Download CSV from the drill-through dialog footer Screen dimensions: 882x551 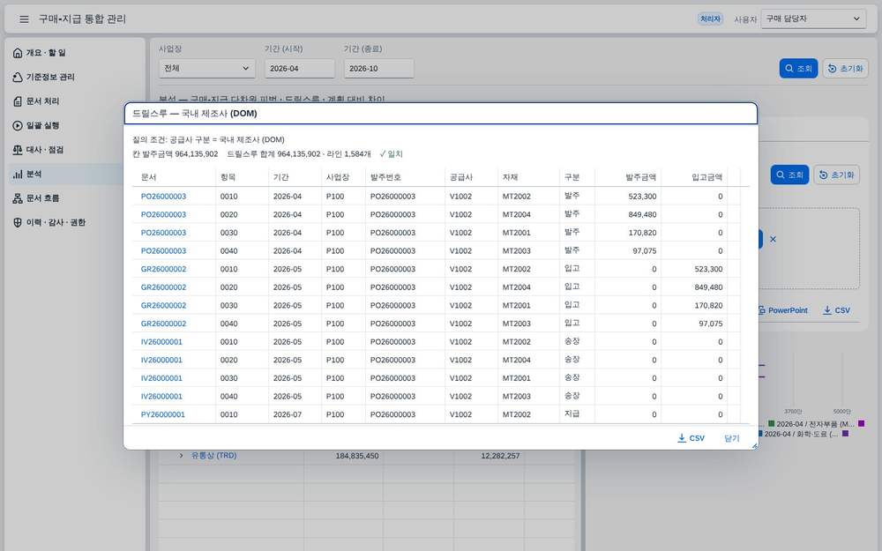click(x=691, y=438)
